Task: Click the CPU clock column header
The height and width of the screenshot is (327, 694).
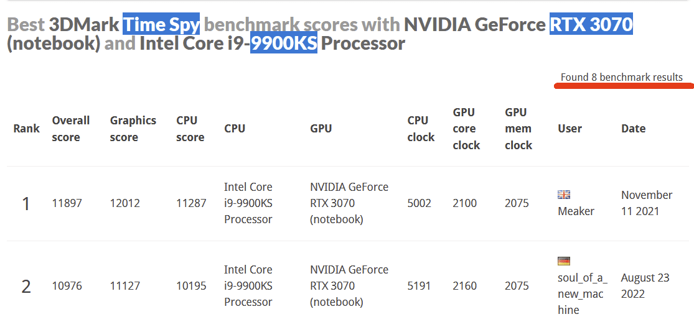Action: tap(421, 129)
